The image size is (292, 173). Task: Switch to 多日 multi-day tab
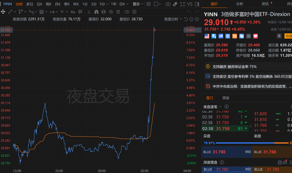[30, 4]
